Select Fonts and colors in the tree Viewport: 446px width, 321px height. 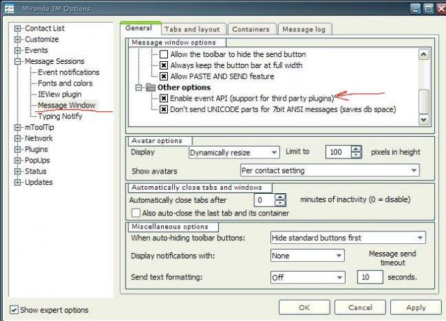coord(65,83)
